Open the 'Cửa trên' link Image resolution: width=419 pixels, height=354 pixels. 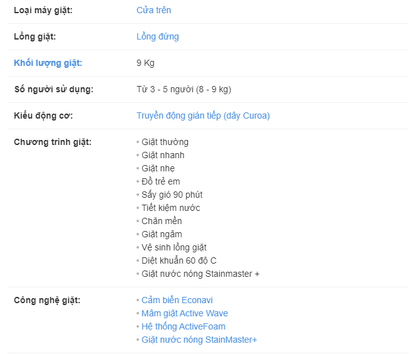(x=153, y=10)
